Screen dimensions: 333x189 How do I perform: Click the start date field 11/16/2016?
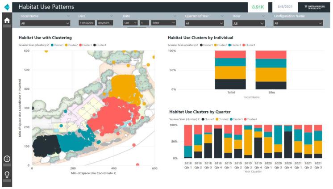point(86,23)
